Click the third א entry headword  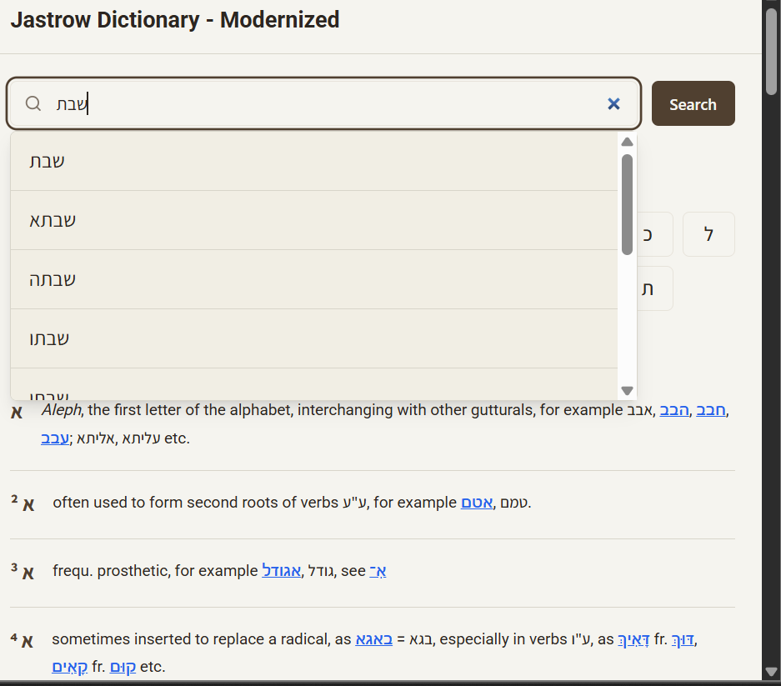pos(28,573)
